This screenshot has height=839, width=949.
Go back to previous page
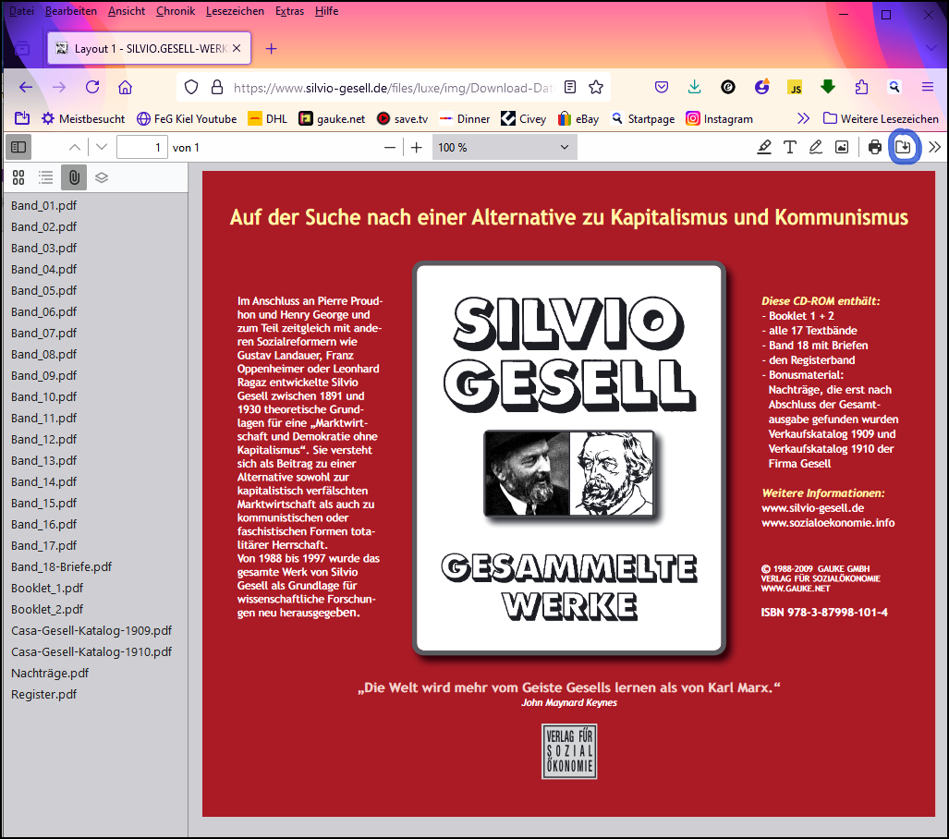point(26,87)
